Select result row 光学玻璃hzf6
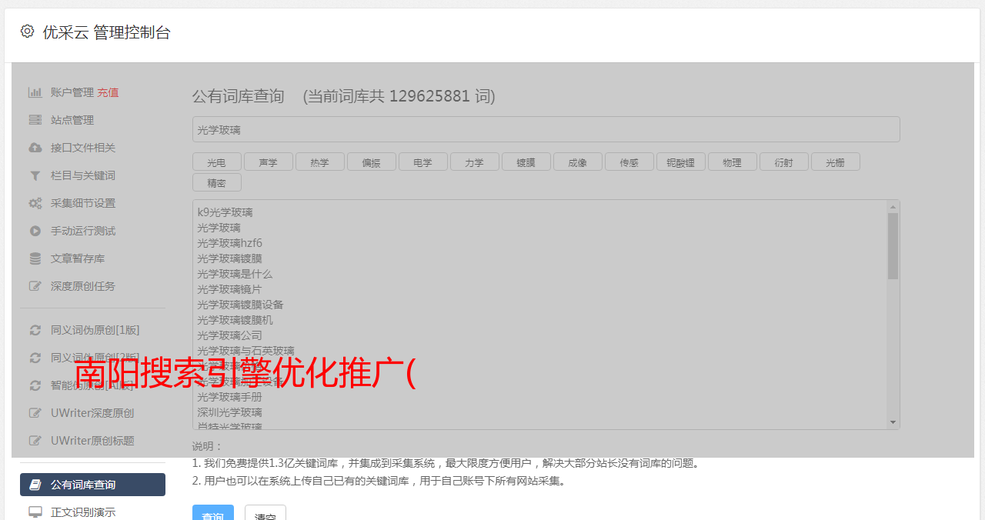 point(229,243)
